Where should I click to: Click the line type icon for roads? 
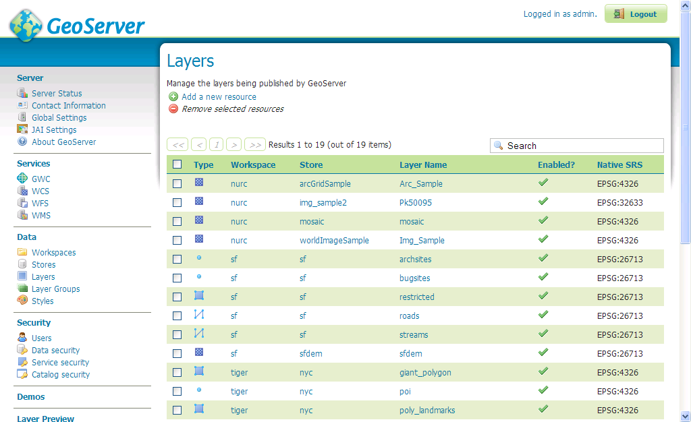point(199,314)
